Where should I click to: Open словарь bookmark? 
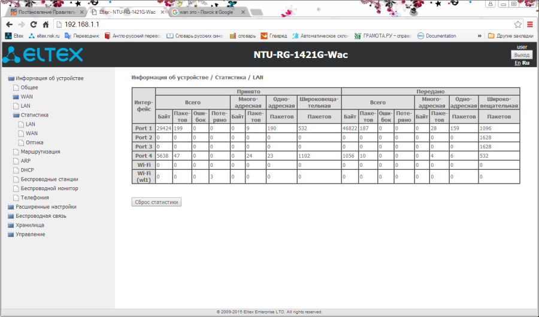pos(243,36)
